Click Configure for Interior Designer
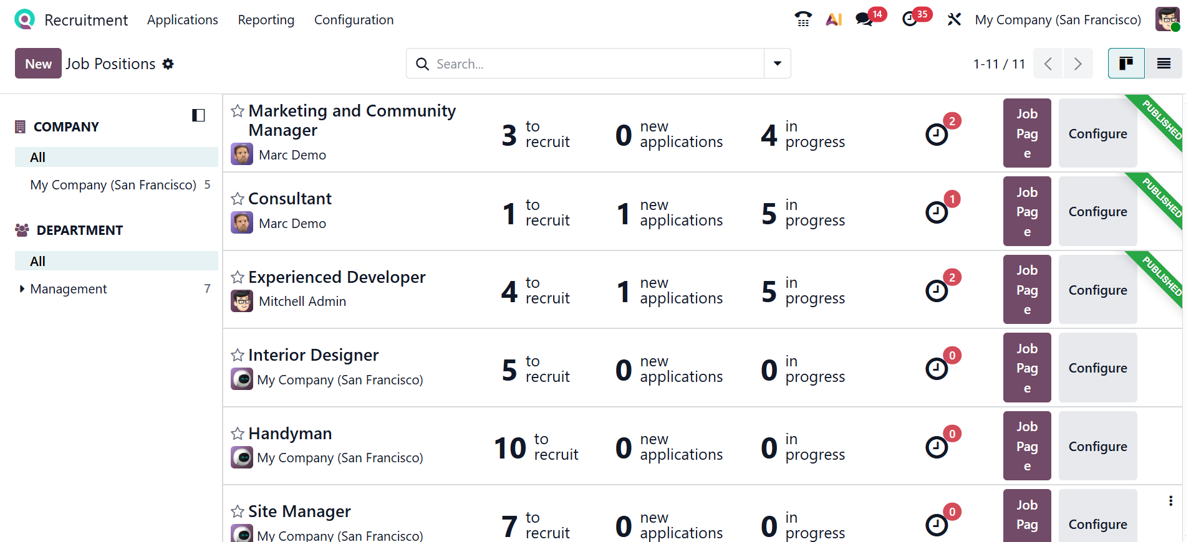1186x542 pixels. (x=1097, y=368)
